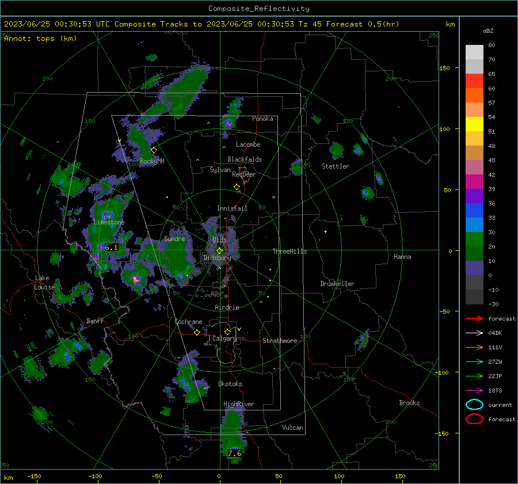Viewport: 518px width, 484px height.
Task: Click the Limestone label
Action: click(109, 222)
